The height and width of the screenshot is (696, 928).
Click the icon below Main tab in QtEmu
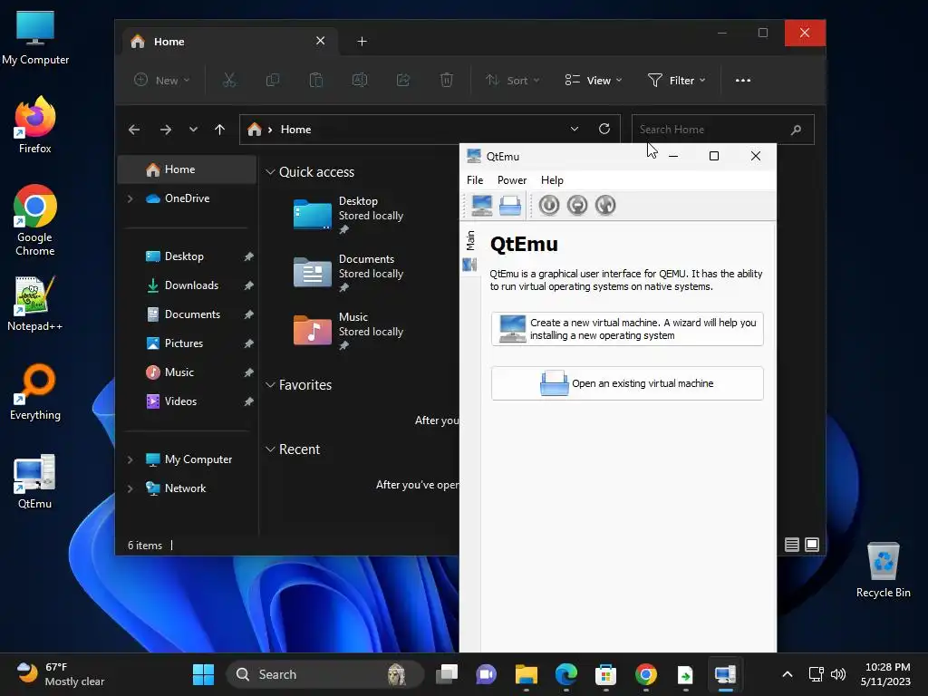point(470,265)
